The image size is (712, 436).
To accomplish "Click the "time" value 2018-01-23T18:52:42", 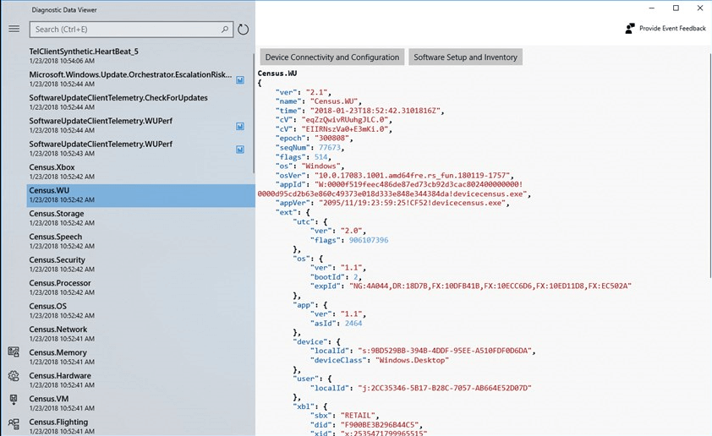I will (x=377, y=110).
